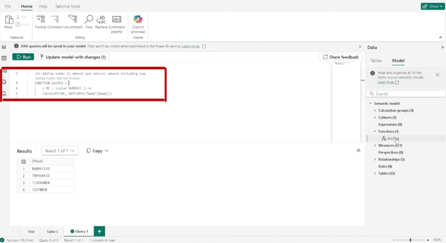The image size is (446, 243).
Task: Switch to the Tables tab in Data pane
Action: coord(375,60)
